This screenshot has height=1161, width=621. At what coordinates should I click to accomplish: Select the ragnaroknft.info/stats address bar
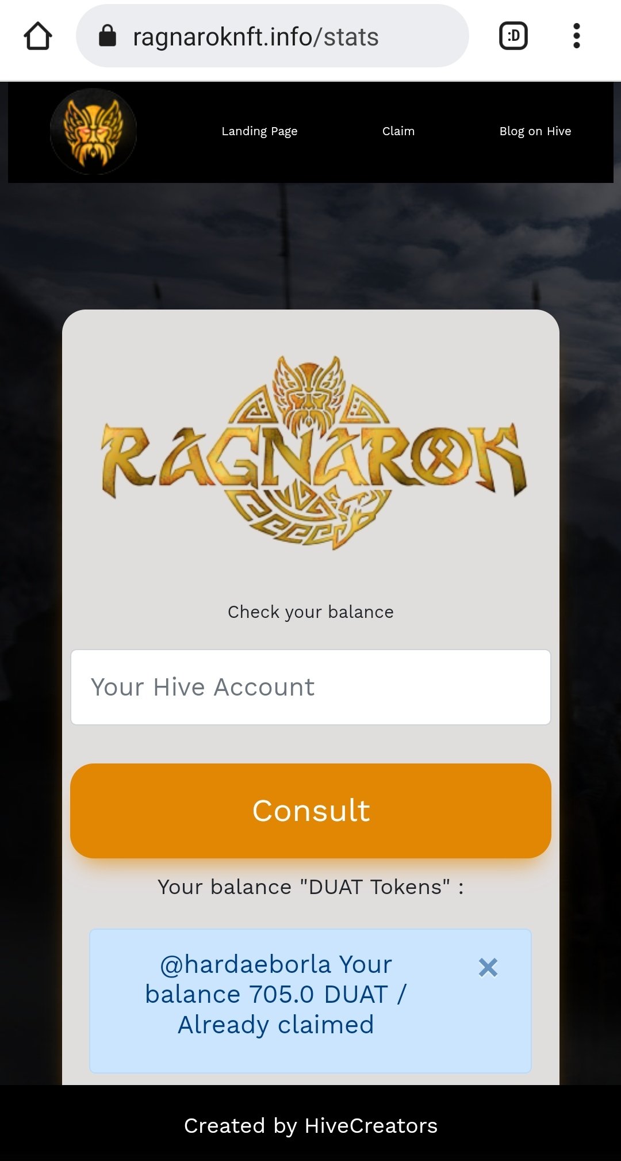coord(273,36)
